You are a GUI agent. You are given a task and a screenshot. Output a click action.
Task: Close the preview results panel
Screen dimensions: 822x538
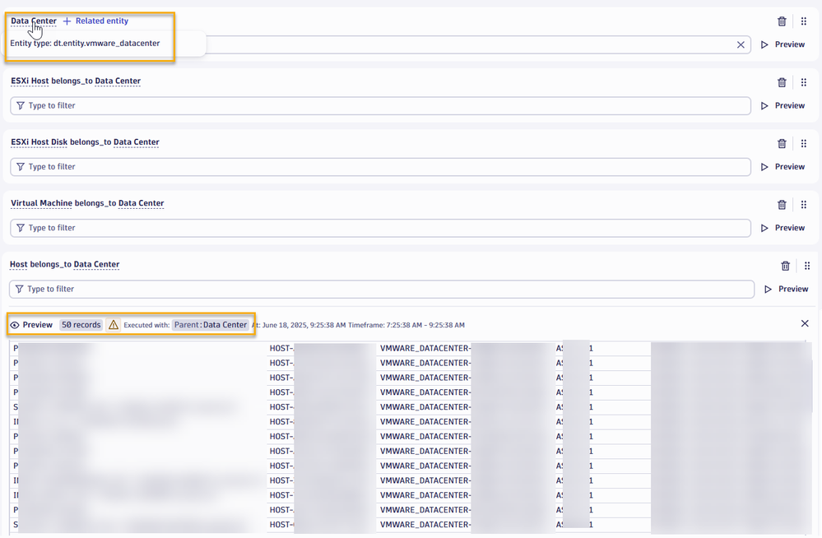805,323
